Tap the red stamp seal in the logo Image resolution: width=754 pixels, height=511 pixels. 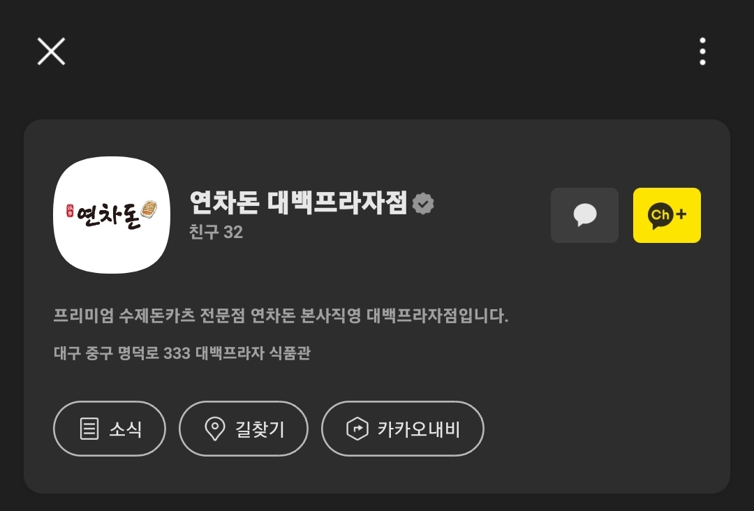pos(70,211)
